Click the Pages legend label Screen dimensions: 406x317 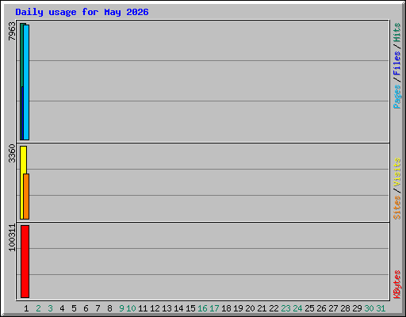pos(397,97)
